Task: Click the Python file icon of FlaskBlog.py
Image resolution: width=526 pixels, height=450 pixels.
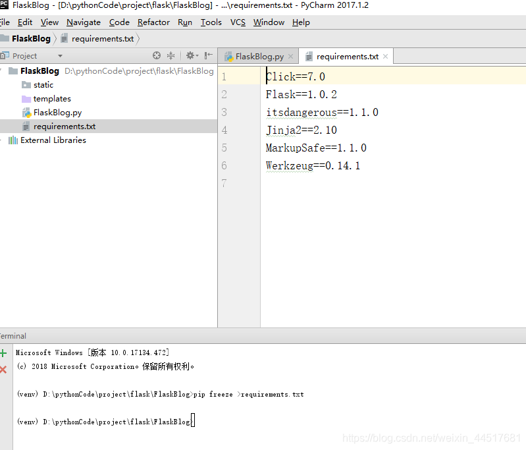Action: point(26,113)
